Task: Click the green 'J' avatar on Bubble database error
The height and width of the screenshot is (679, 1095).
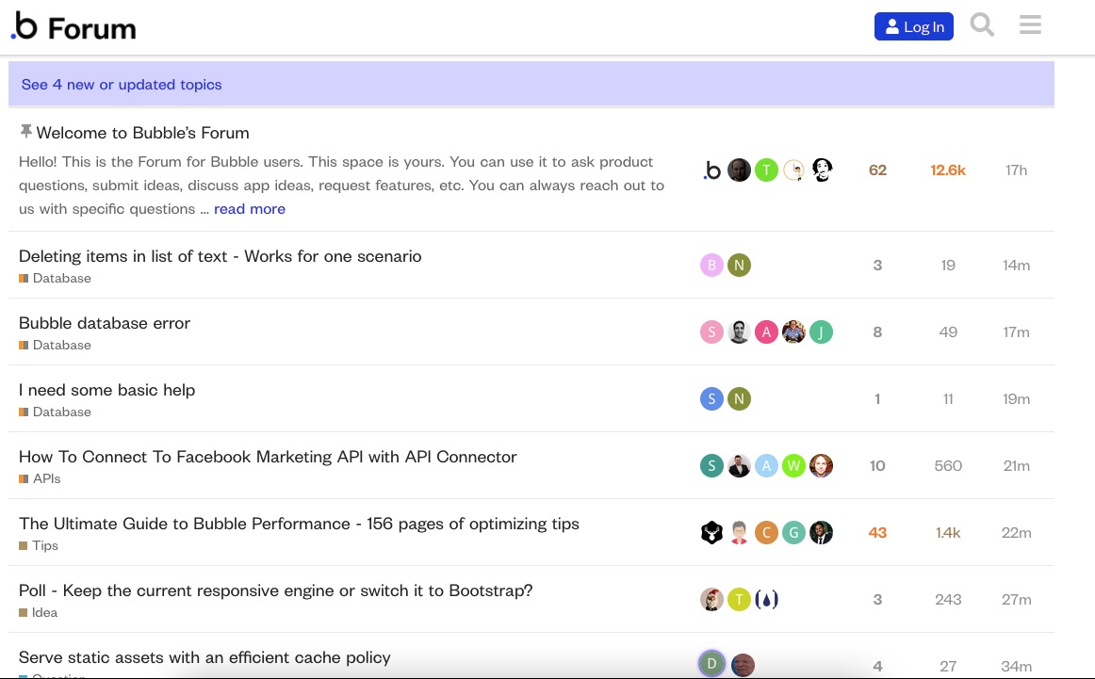Action: (821, 332)
